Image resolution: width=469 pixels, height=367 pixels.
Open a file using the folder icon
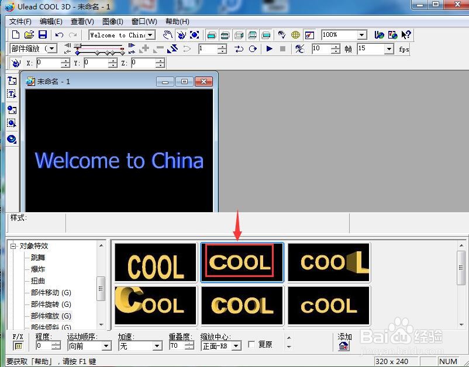pos(29,34)
